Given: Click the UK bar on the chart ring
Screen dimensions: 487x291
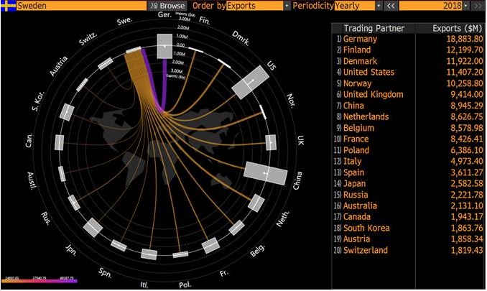Looking at the screenshot, I should click(271, 142).
